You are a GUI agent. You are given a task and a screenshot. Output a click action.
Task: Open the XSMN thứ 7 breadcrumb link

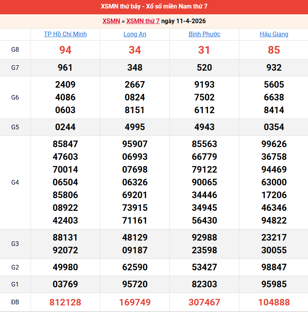143,21
